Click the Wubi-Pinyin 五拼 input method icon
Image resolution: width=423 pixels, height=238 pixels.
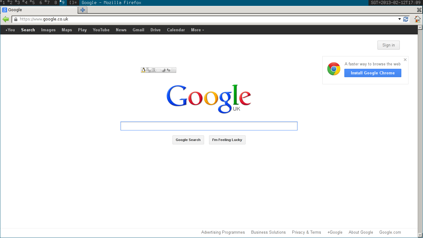[148, 70]
